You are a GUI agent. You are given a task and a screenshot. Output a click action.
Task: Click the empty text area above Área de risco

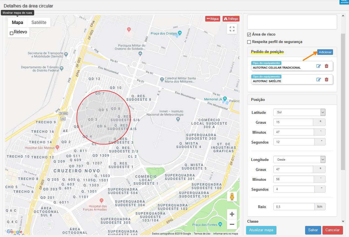292,22
